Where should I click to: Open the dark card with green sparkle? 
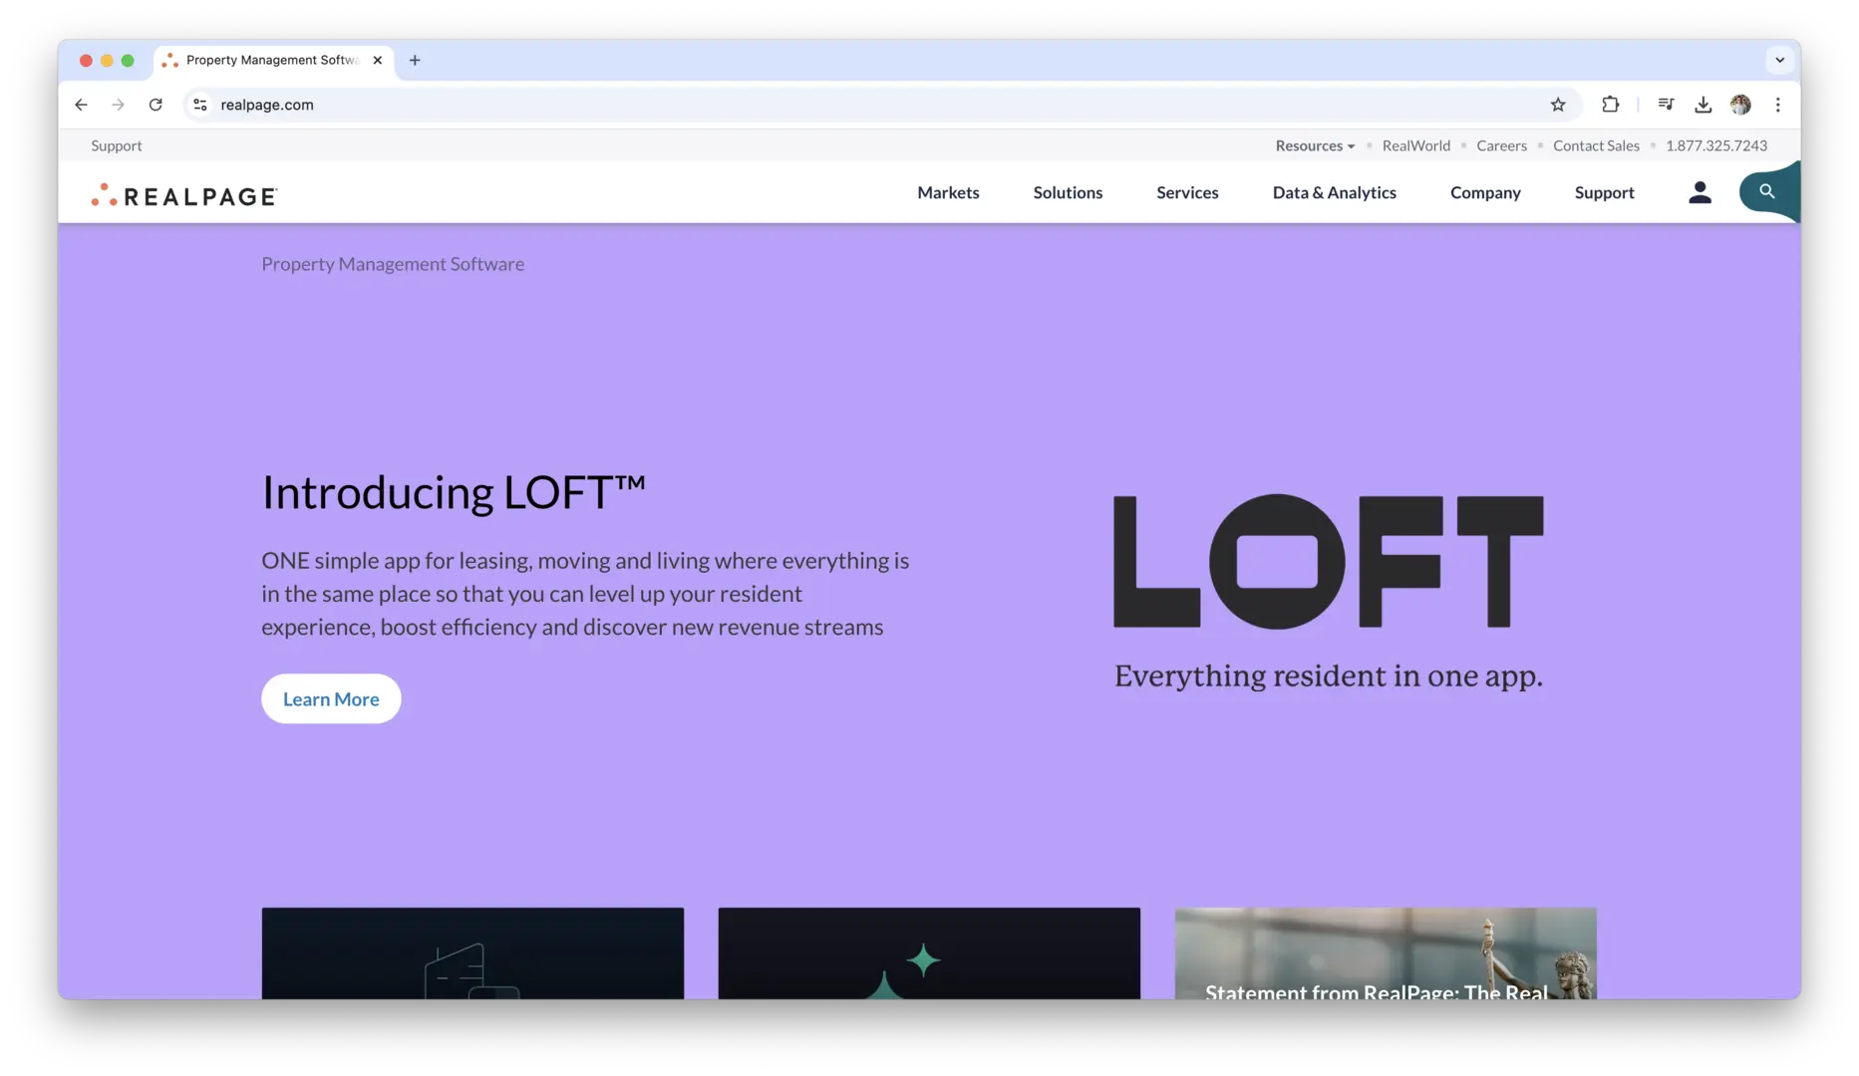929,952
